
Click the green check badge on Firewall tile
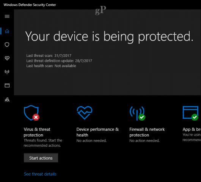(142, 117)
